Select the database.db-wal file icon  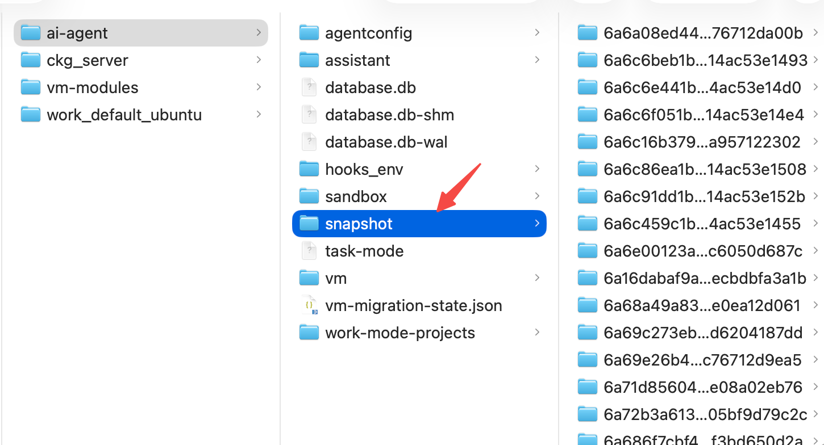309,142
